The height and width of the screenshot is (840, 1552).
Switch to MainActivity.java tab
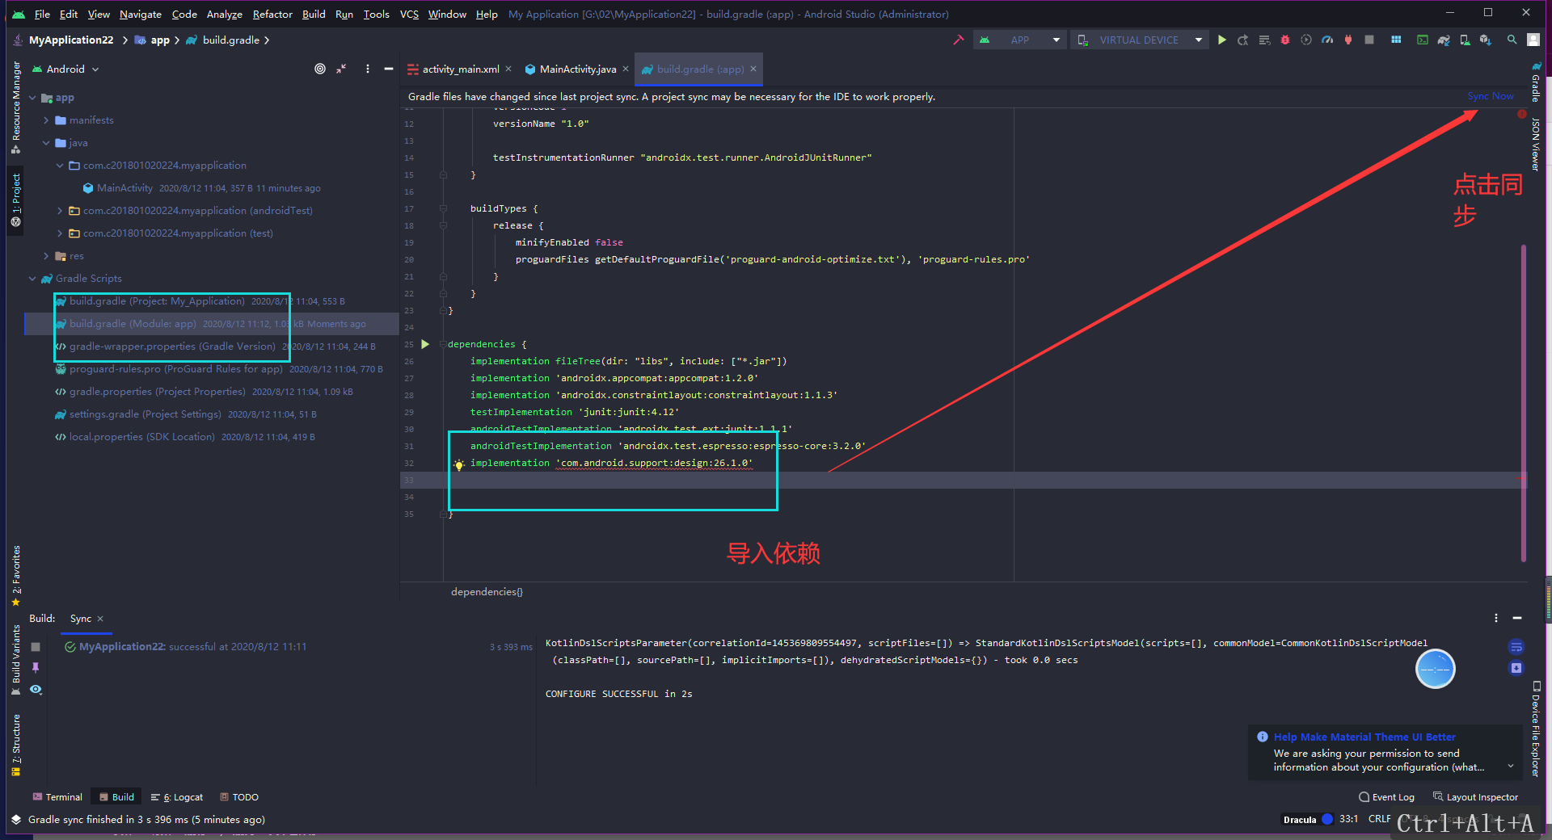pos(577,69)
